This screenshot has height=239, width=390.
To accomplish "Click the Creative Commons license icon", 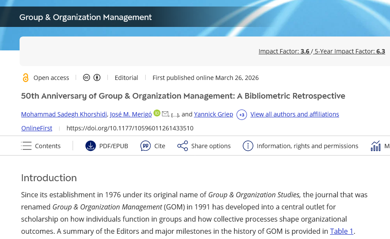I will [x=87, y=78].
